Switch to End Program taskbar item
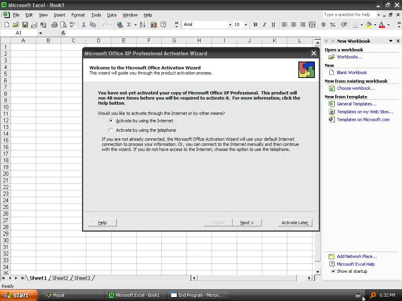 [x=198, y=295]
